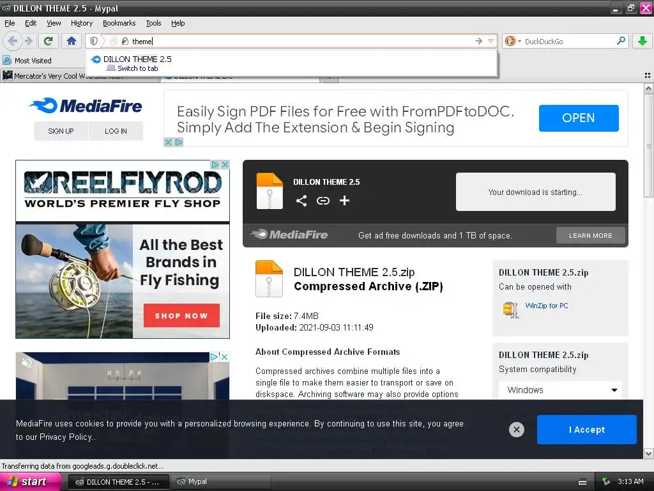The image size is (654, 491).
Task: Click the 'Uploaded: 2021-09-03 11:11:49' text
Action: pos(314,328)
